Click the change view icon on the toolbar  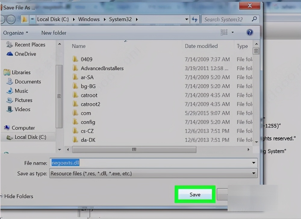click(x=225, y=32)
